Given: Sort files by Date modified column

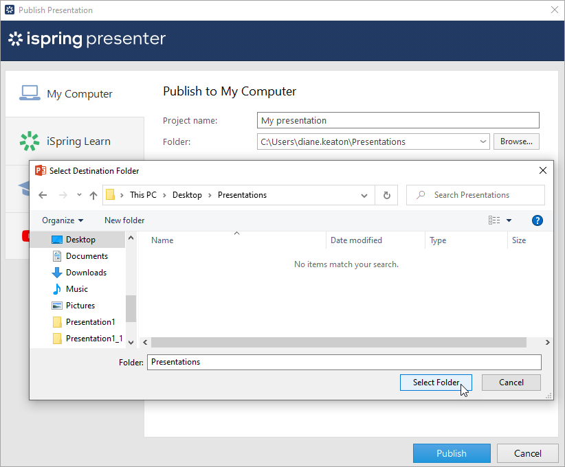Looking at the screenshot, I should (356, 240).
